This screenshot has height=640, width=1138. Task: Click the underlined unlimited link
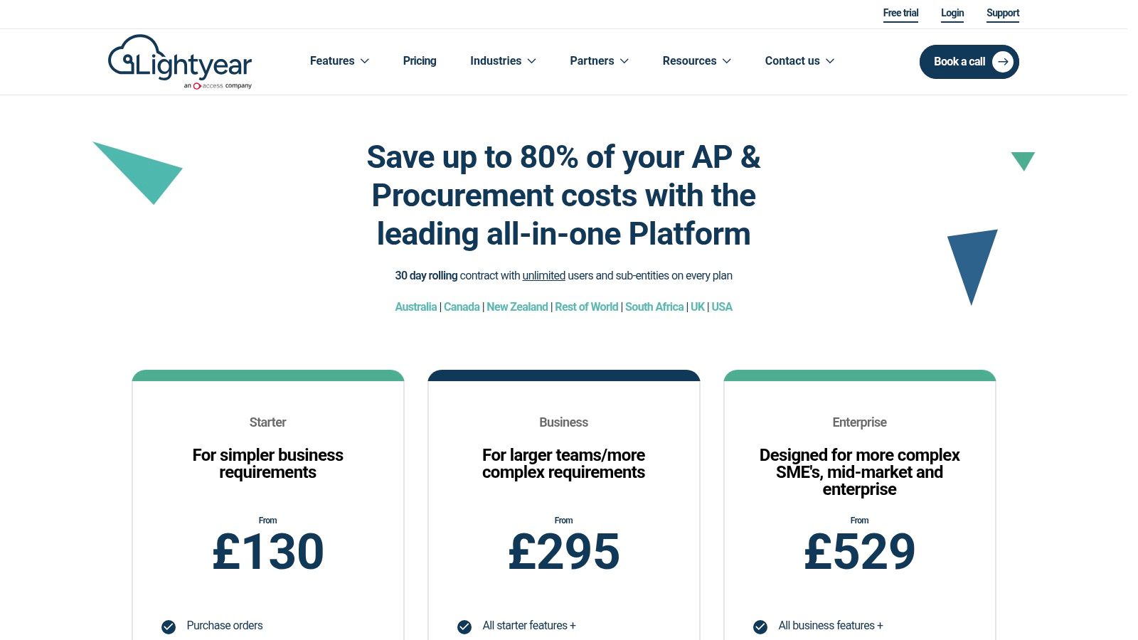(543, 276)
